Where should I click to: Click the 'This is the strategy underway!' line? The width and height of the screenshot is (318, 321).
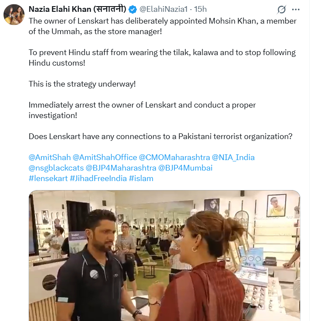pyautogui.click(x=82, y=84)
